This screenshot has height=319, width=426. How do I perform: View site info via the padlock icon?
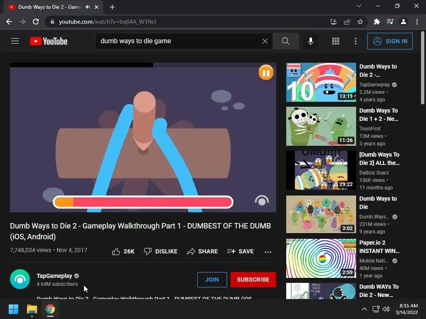pos(52,22)
